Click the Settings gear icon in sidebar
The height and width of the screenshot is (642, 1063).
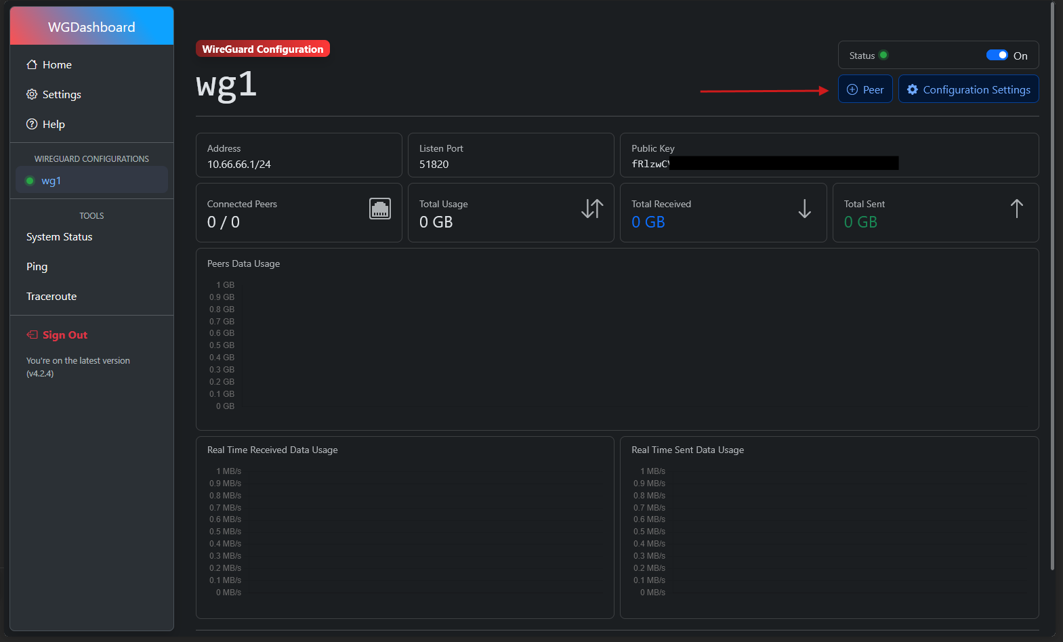click(32, 94)
